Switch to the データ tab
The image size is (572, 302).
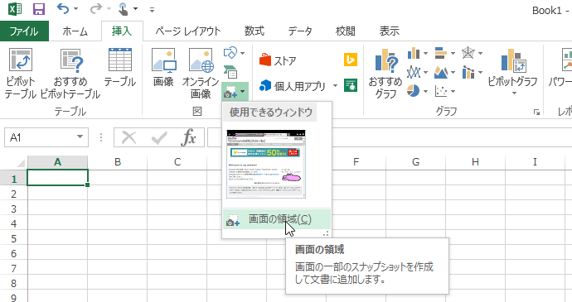click(x=300, y=31)
